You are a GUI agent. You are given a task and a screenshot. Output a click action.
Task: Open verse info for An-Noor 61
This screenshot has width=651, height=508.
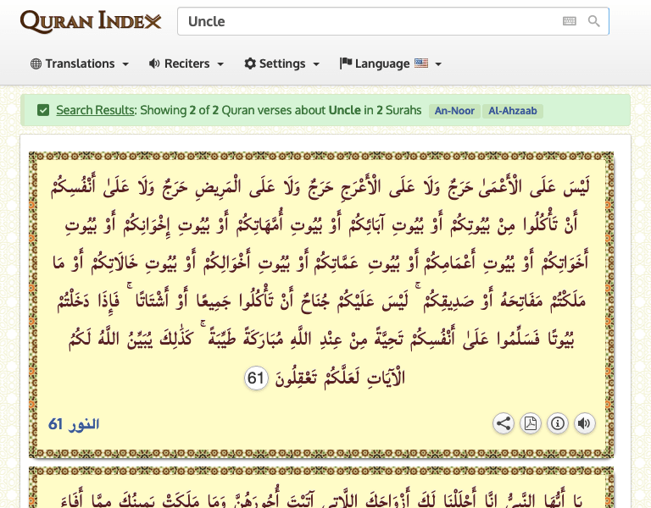(x=557, y=423)
